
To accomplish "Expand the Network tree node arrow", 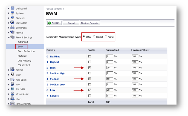I will (x=9, y=18).
